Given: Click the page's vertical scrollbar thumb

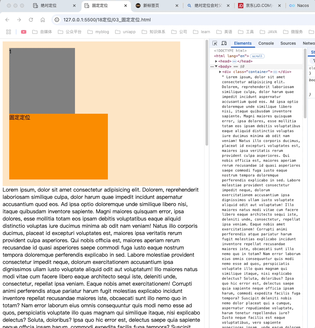Looking at the screenshot, I should [x=207, y=92].
